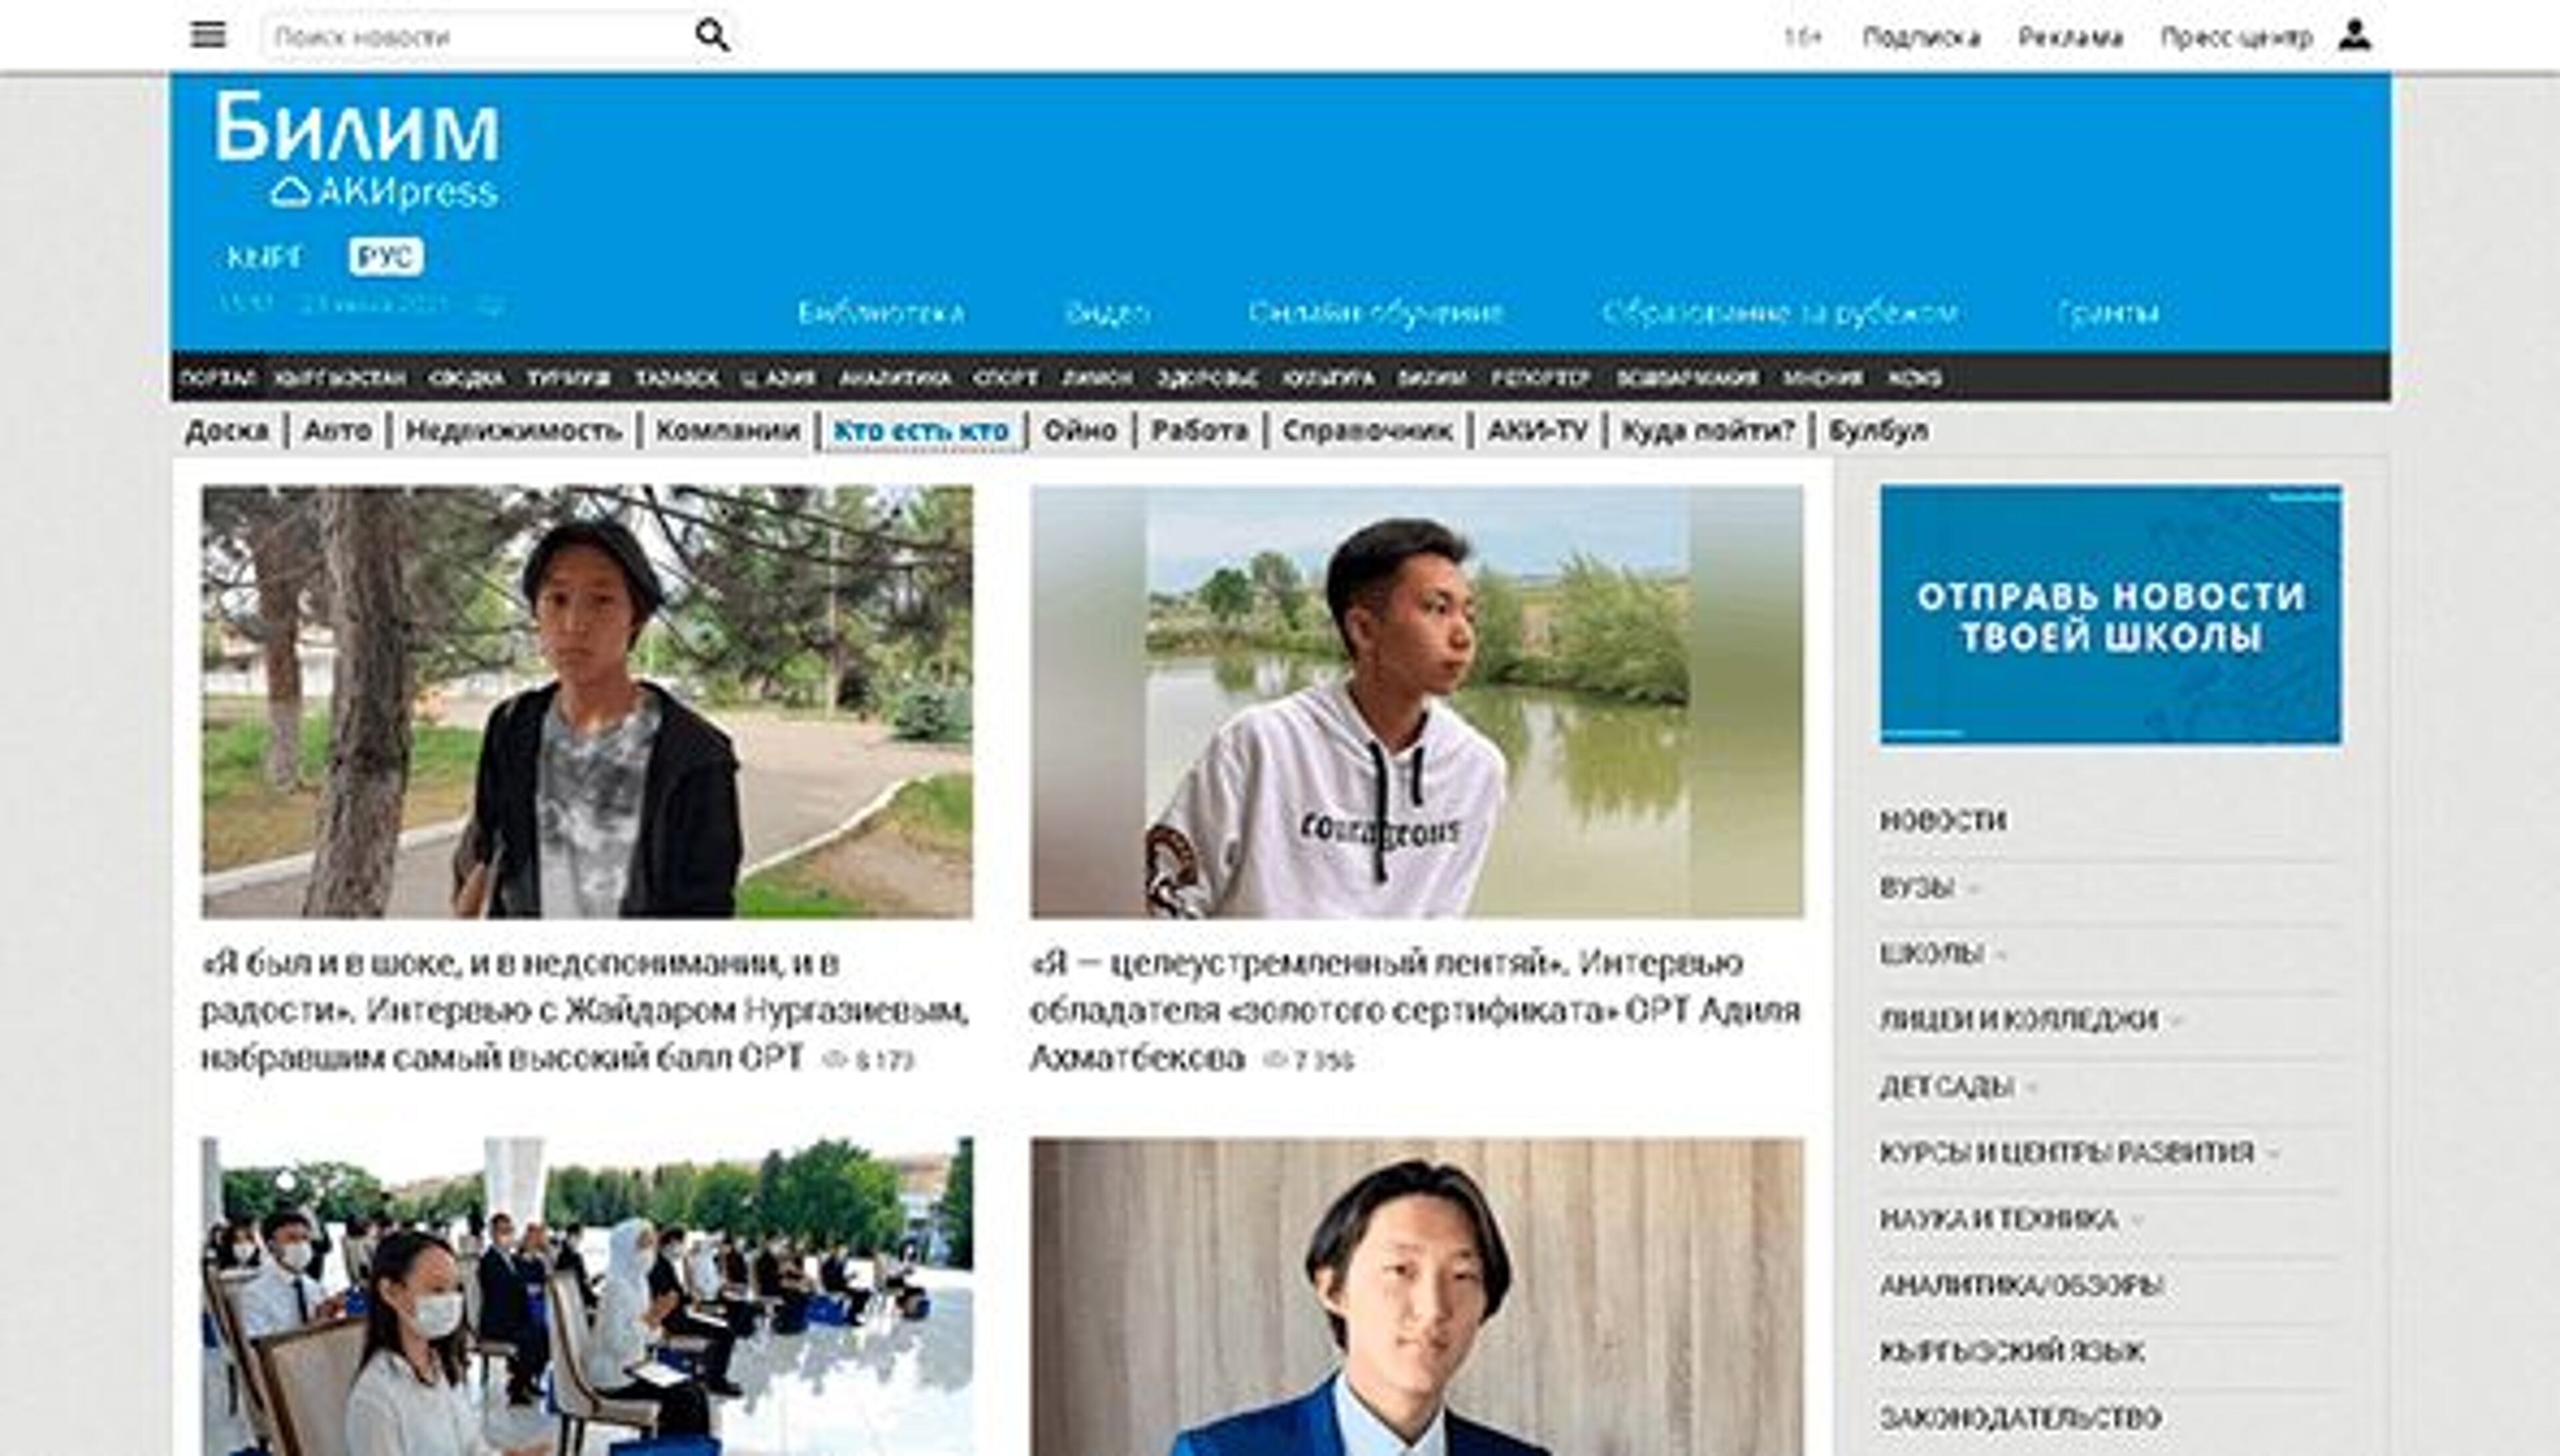The width and height of the screenshot is (2560, 1456).
Task: Switch to the АКИ-ТВ tab
Action: (1537, 430)
